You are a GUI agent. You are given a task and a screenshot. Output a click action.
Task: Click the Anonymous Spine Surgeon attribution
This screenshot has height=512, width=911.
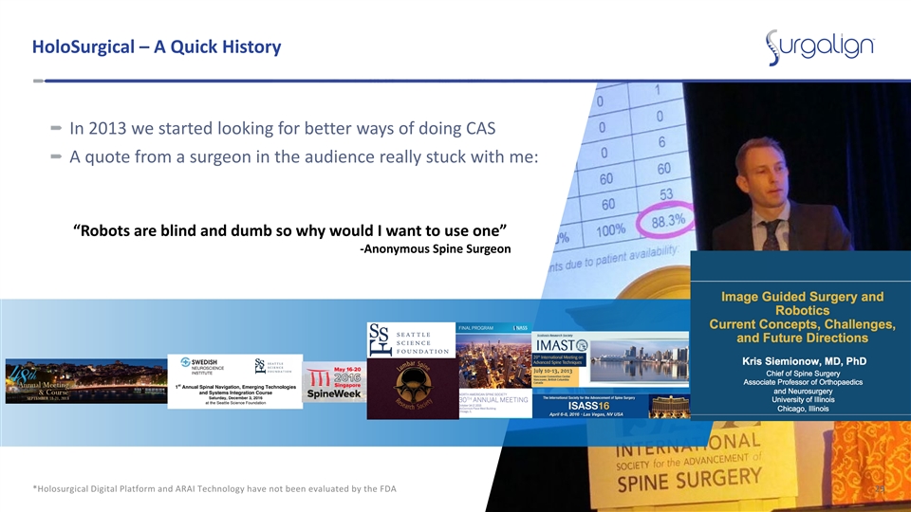(436, 249)
